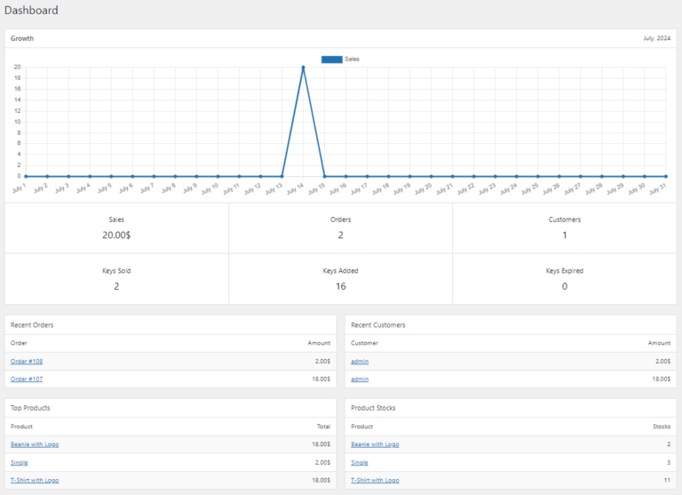Click the July 31 data point on chart

coord(665,176)
